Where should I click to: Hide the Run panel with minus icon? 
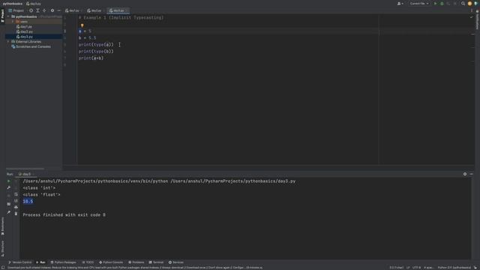(471, 174)
